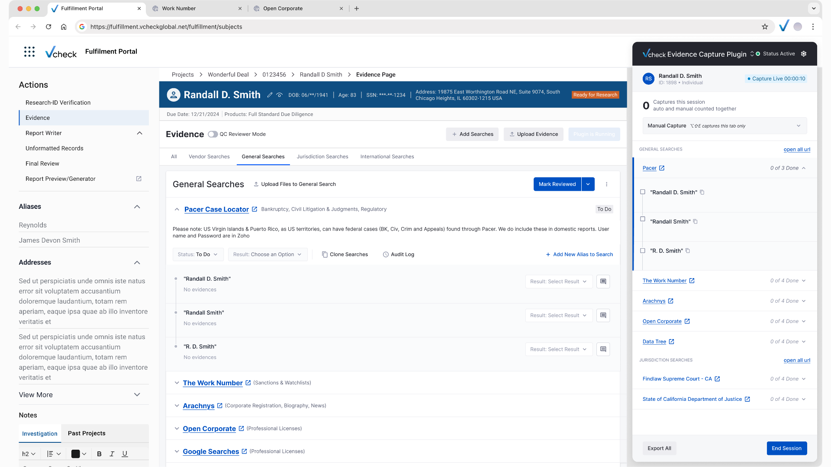Collapse the Pacer Case Locator section
The height and width of the screenshot is (467, 831).
(177, 209)
